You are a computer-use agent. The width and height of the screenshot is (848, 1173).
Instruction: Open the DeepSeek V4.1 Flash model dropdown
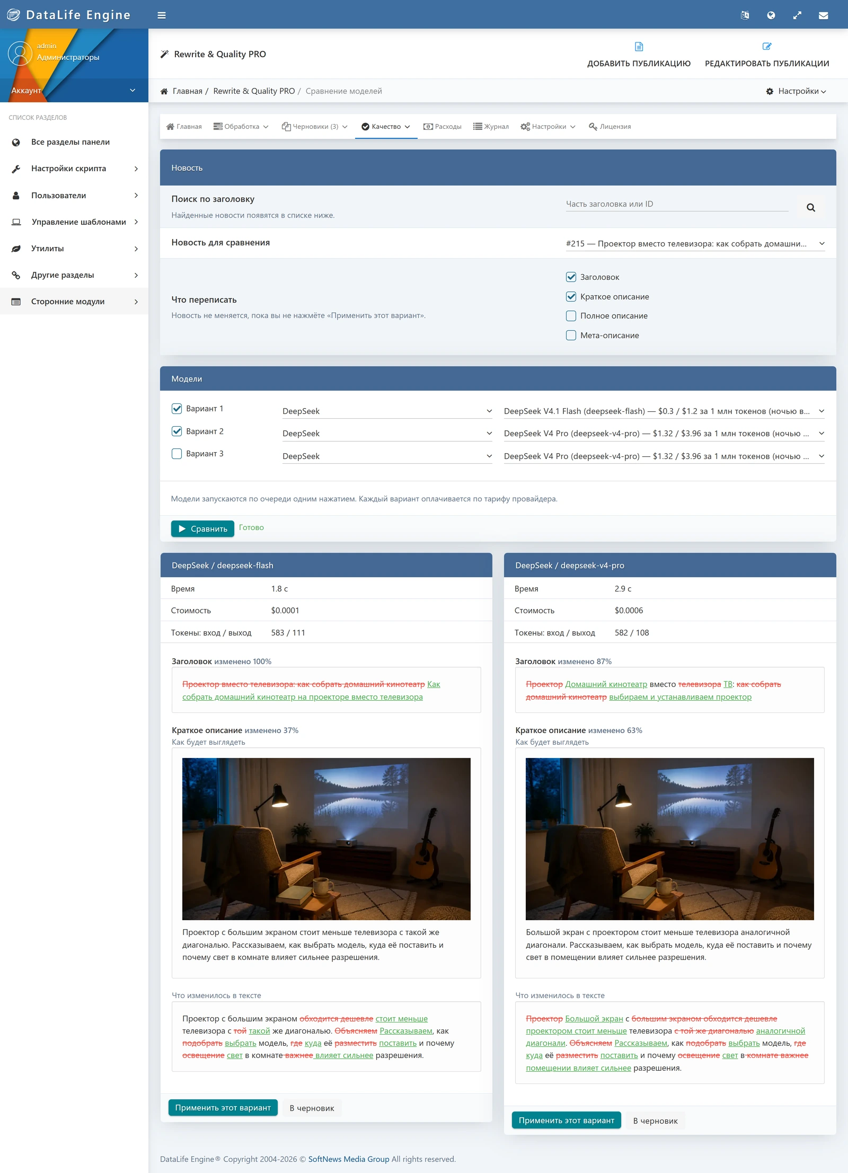coord(664,411)
